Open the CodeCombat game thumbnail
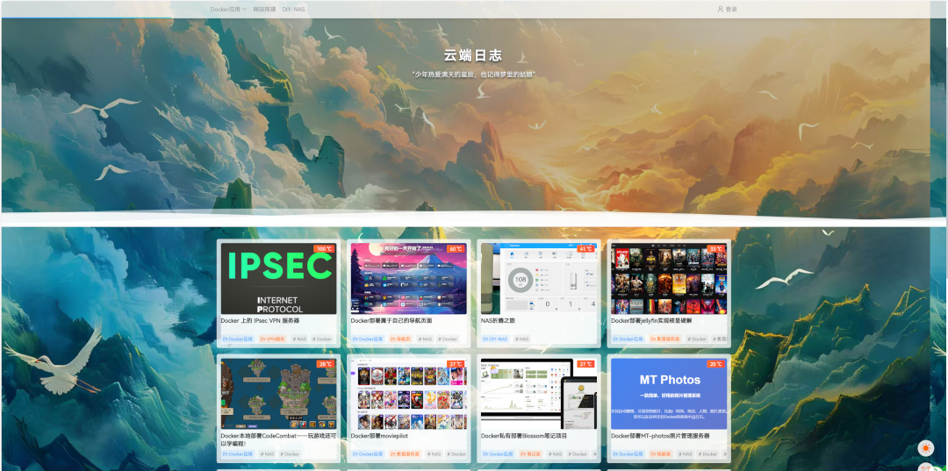 click(x=279, y=394)
